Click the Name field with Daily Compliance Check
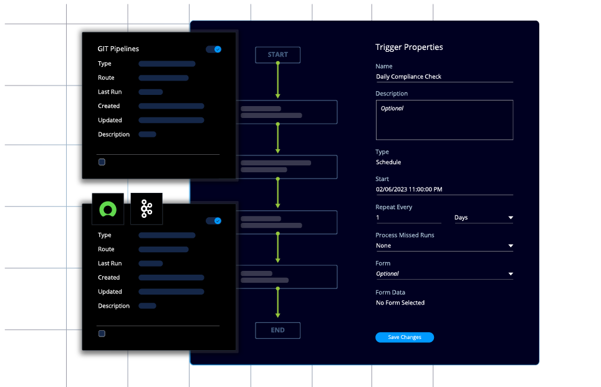The width and height of the screenshot is (601, 387). [x=444, y=77]
